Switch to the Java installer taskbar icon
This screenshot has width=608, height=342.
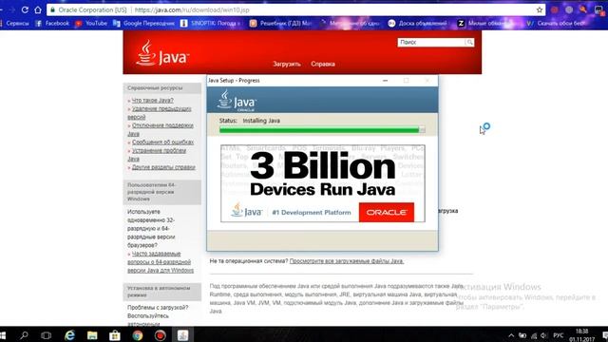[183, 335]
